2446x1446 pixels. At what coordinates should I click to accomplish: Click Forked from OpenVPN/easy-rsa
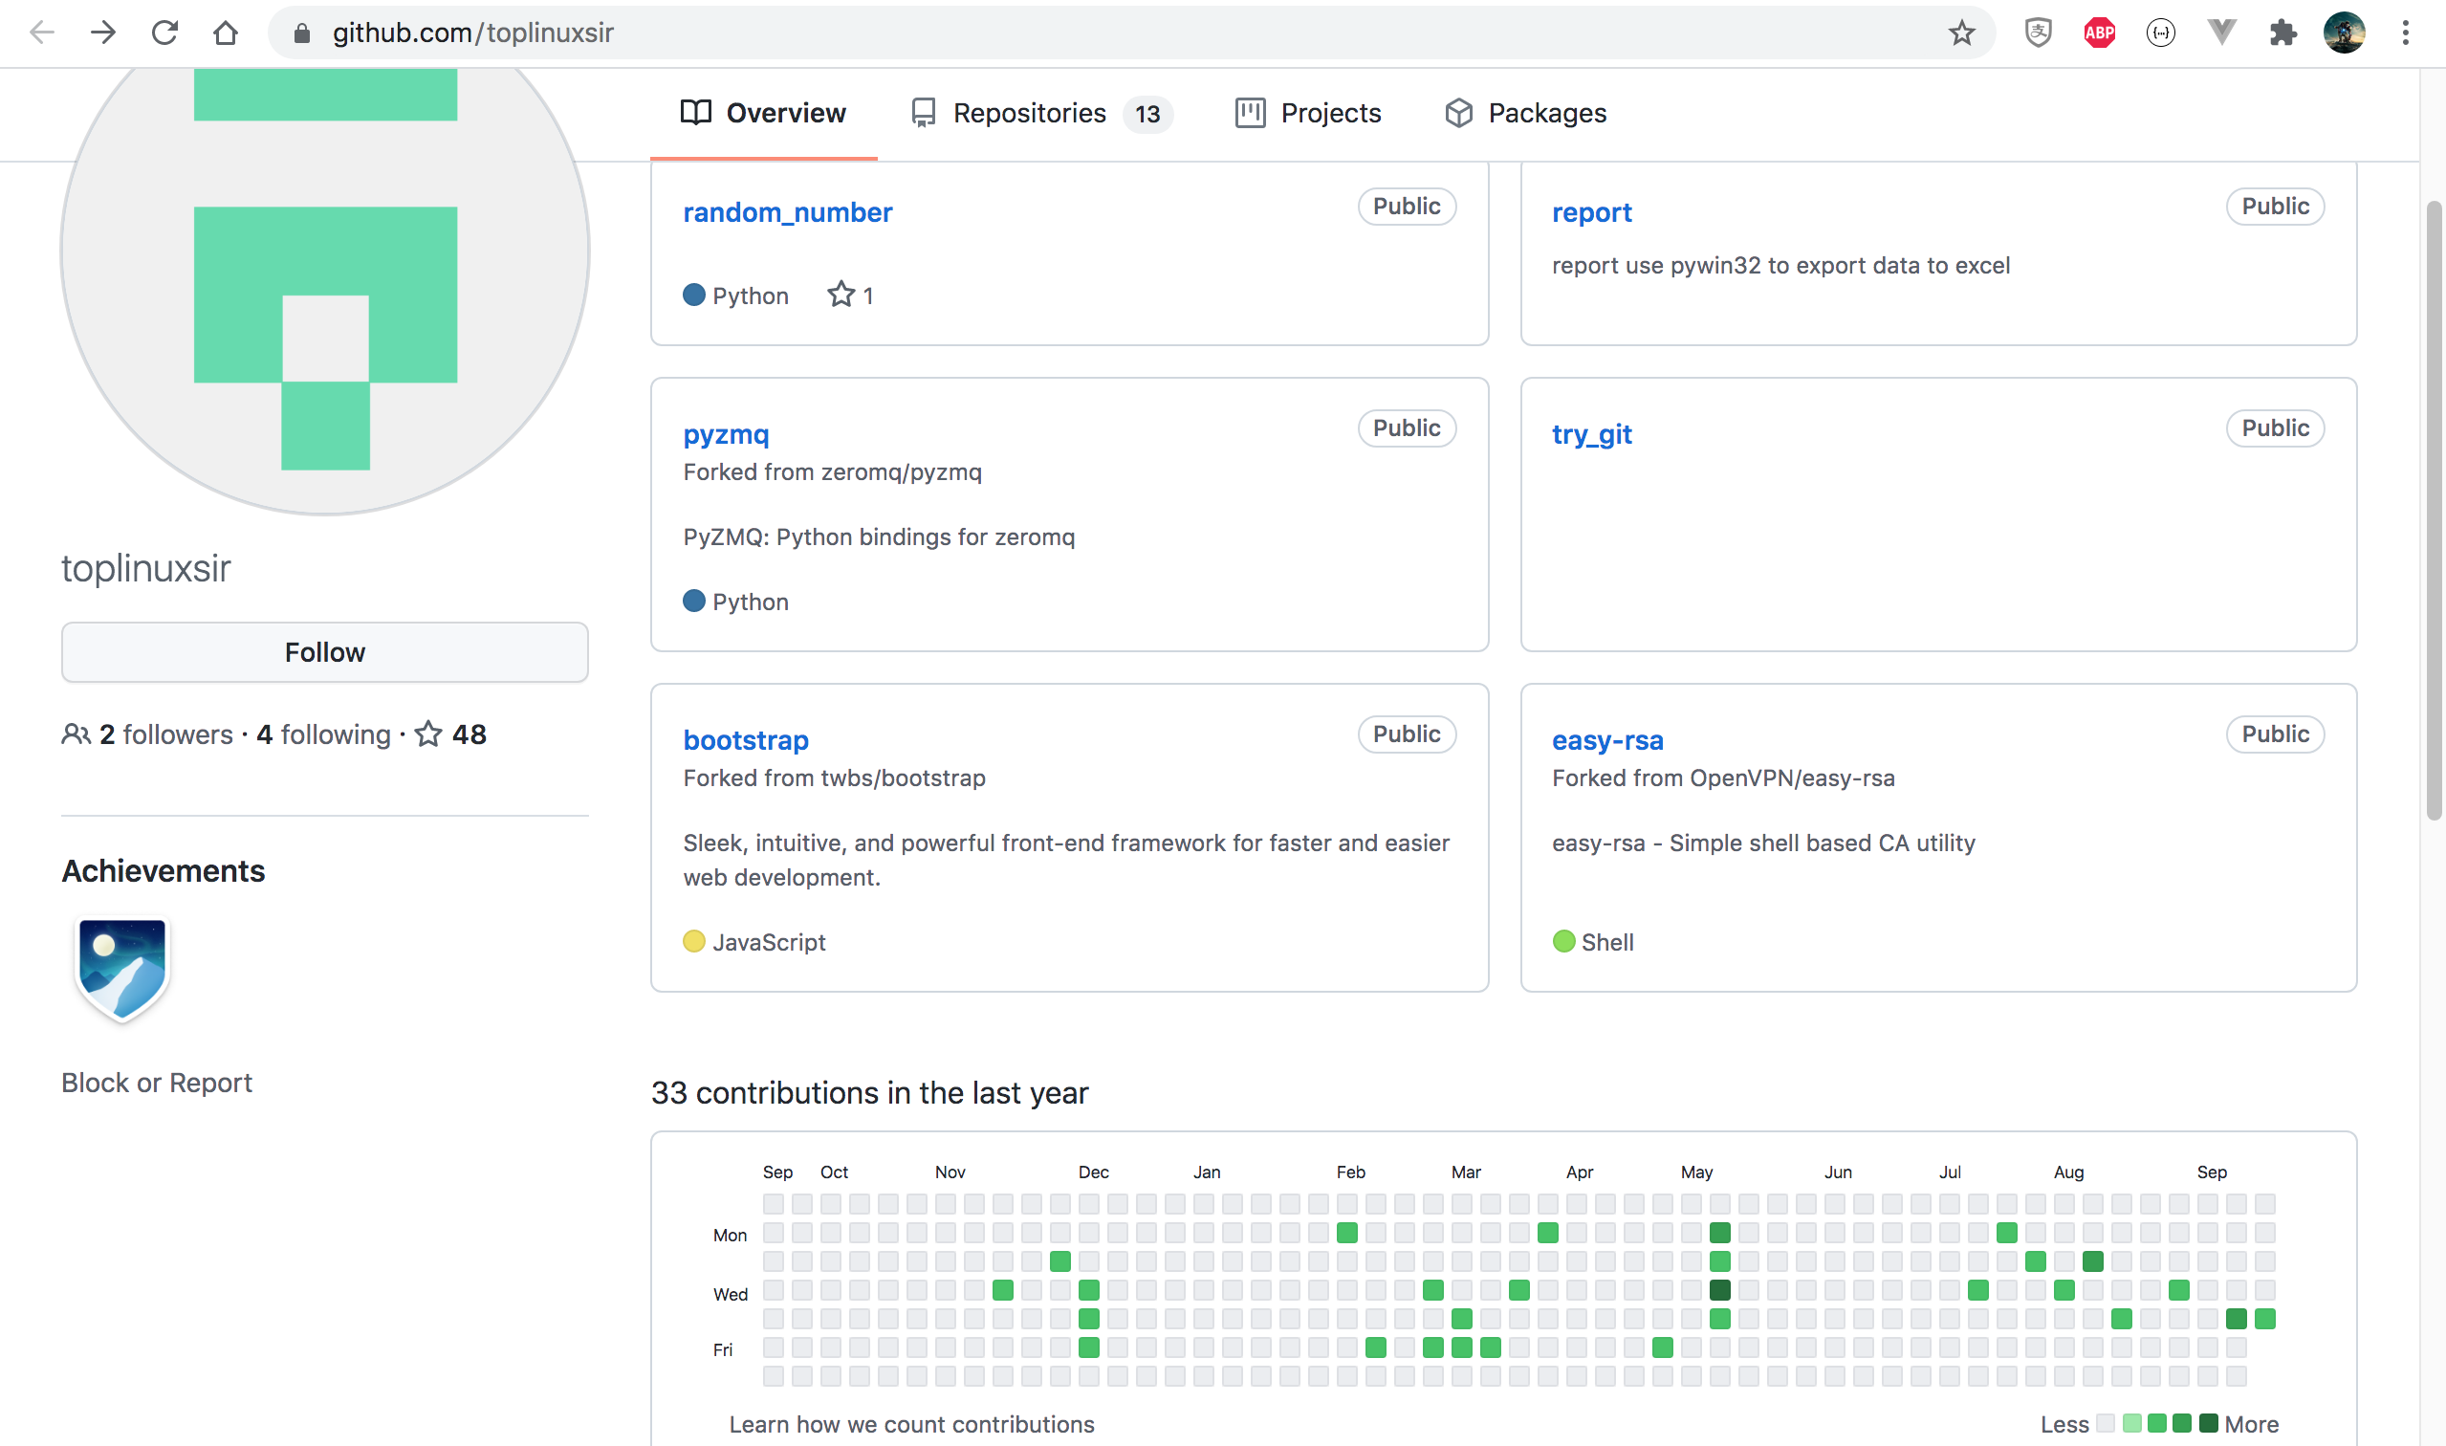(x=1723, y=778)
